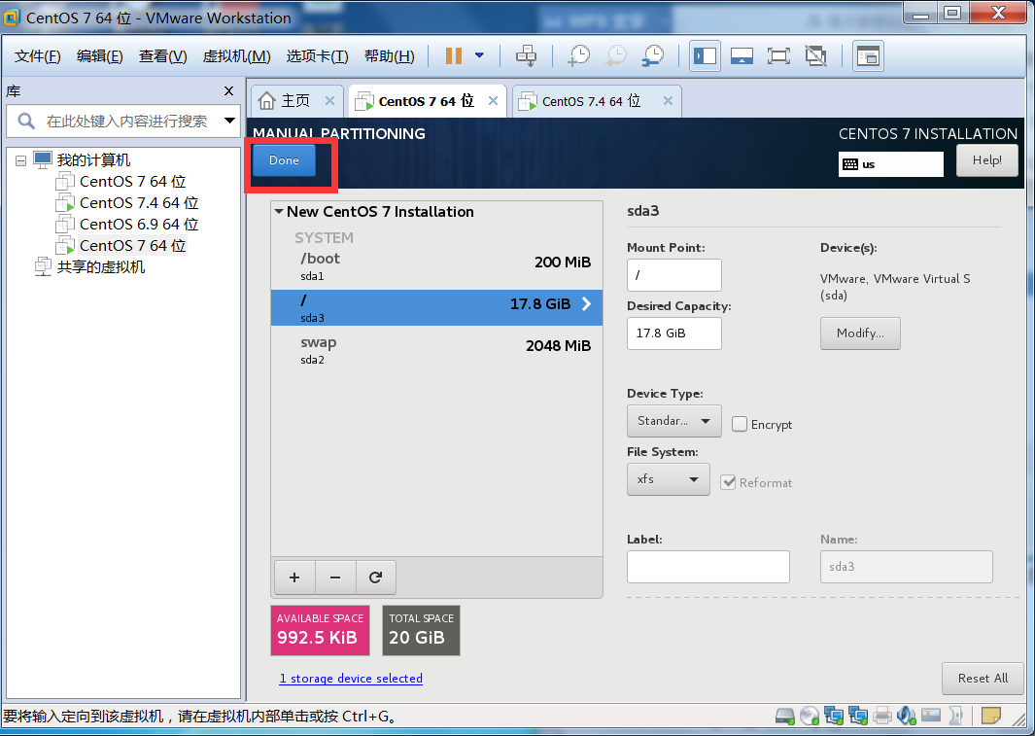1035x736 pixels.
Task: Open the library search dropdown arrow
Action: 229,121
